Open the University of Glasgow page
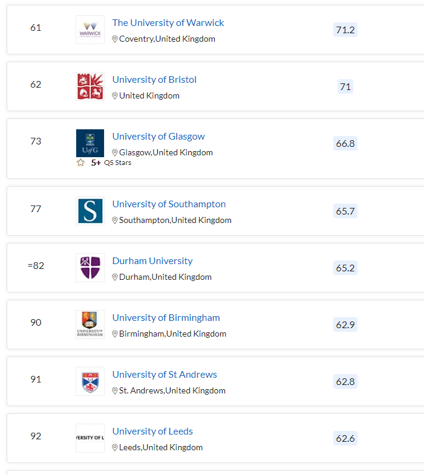The width and height of the screenshot is (424, 475). point(158,137)
